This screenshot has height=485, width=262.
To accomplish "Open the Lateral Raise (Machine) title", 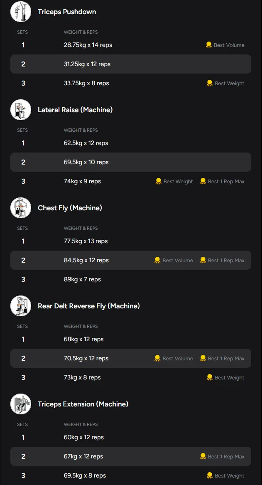I will coord(75,110).
